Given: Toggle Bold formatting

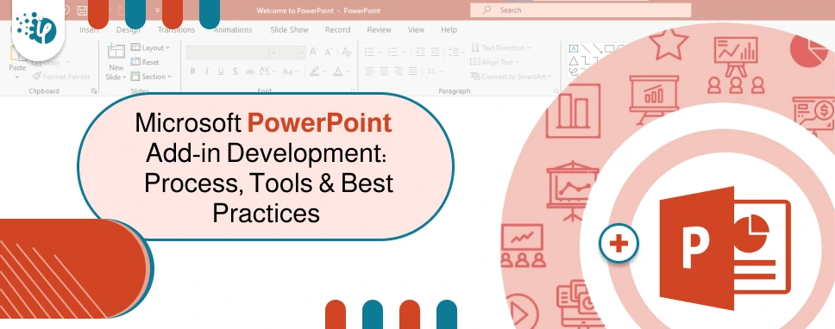Looking at the screenshot, I should coord(192,71).
